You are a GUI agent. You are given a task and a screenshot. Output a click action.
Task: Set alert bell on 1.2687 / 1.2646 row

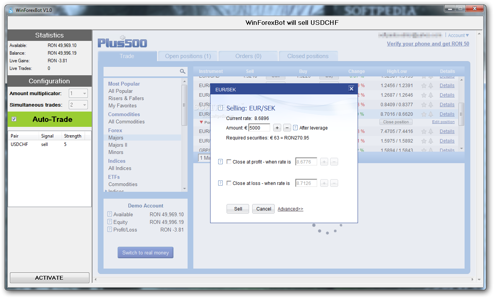pyautogui.click(x=431, y=95)
